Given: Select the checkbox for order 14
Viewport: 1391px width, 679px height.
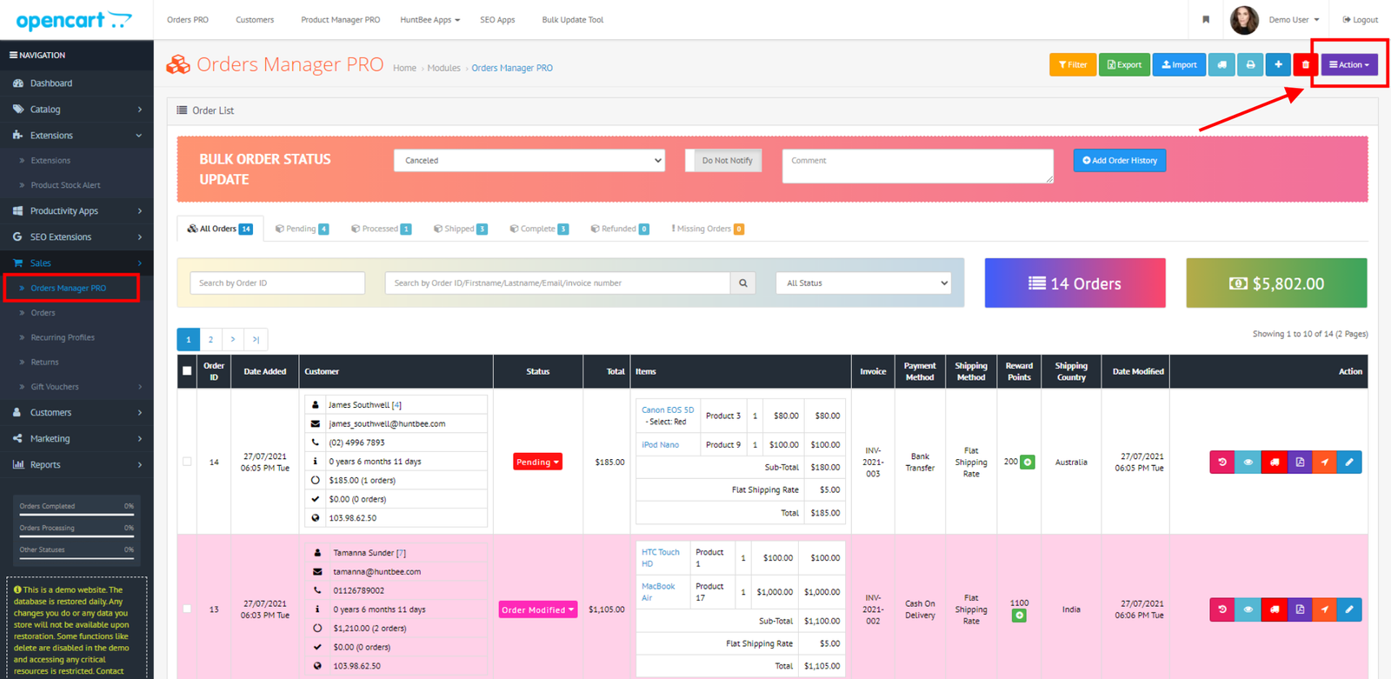Looking at the screenshot, I should [x=187, y=462].
